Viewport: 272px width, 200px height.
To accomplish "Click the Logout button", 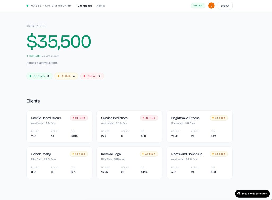I will click(225, 6).
